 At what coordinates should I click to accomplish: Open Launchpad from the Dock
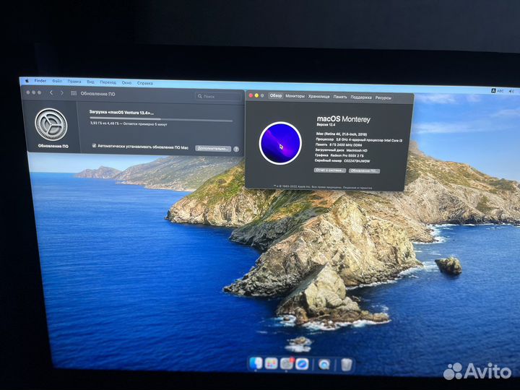click(272, 363)
